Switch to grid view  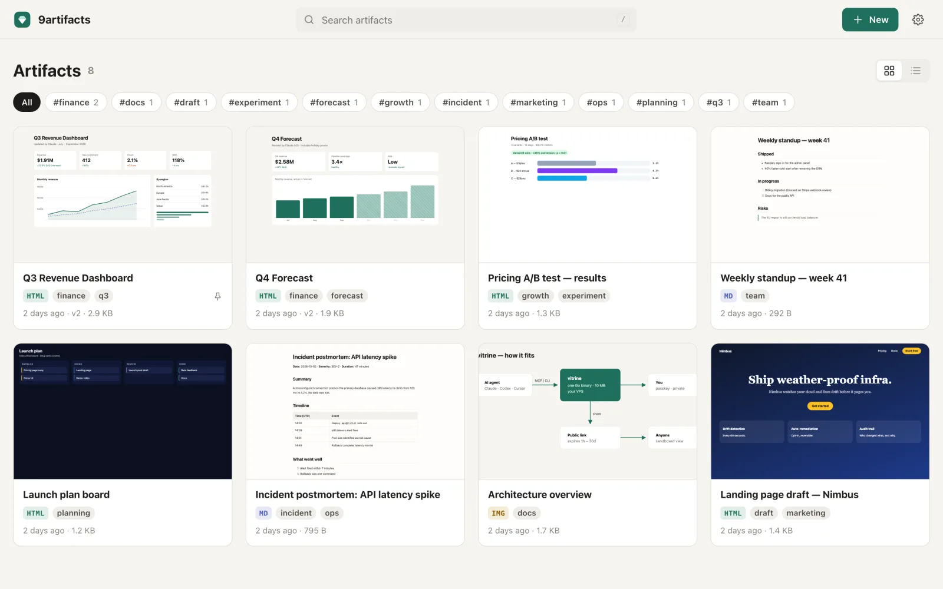(889, 71)
